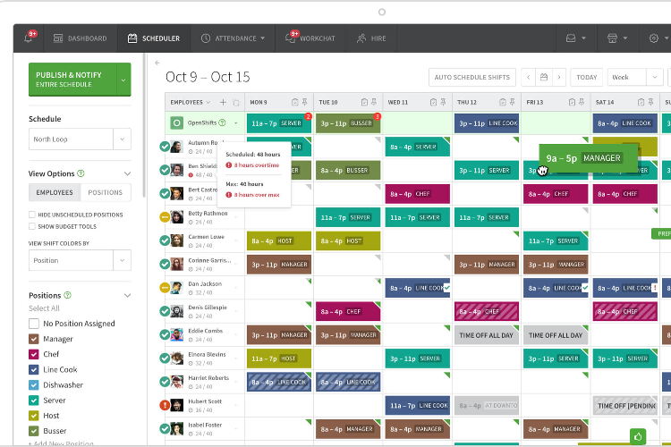Open the notifications bell icon
The width and height of the screenshot is (671, 447).
coord(29,38)
